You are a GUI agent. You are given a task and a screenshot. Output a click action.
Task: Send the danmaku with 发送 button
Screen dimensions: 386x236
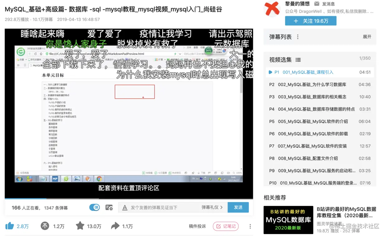(x=238, y=207)
